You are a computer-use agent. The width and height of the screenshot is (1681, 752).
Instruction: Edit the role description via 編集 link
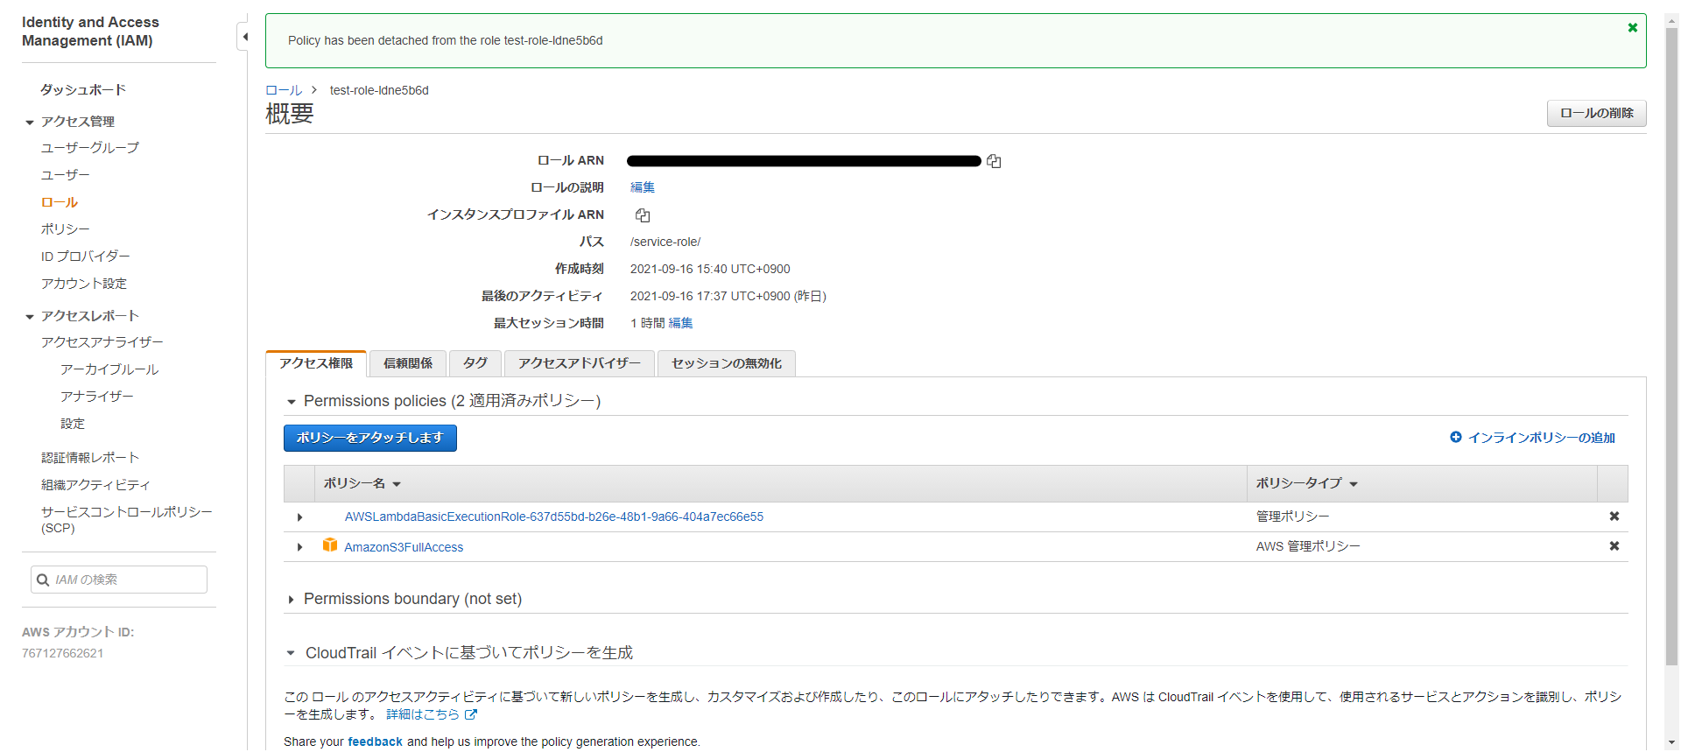click(643, 187)
